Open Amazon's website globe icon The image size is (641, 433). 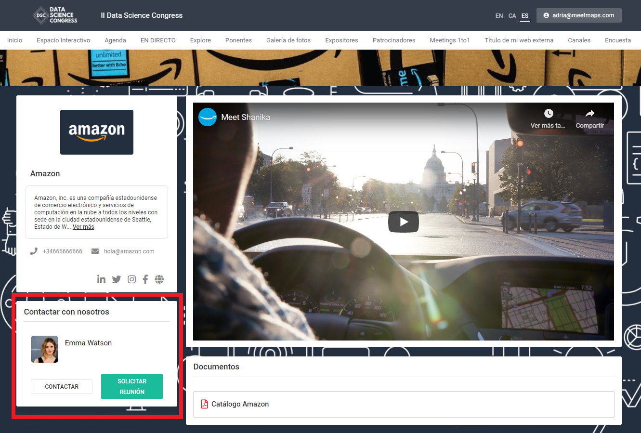159,279
